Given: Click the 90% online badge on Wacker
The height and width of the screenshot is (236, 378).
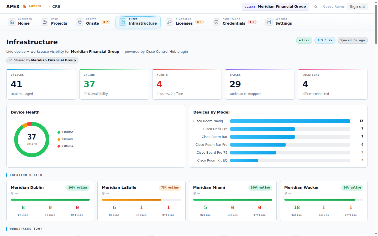Looking at the screenshot, I should coord(352,188).
